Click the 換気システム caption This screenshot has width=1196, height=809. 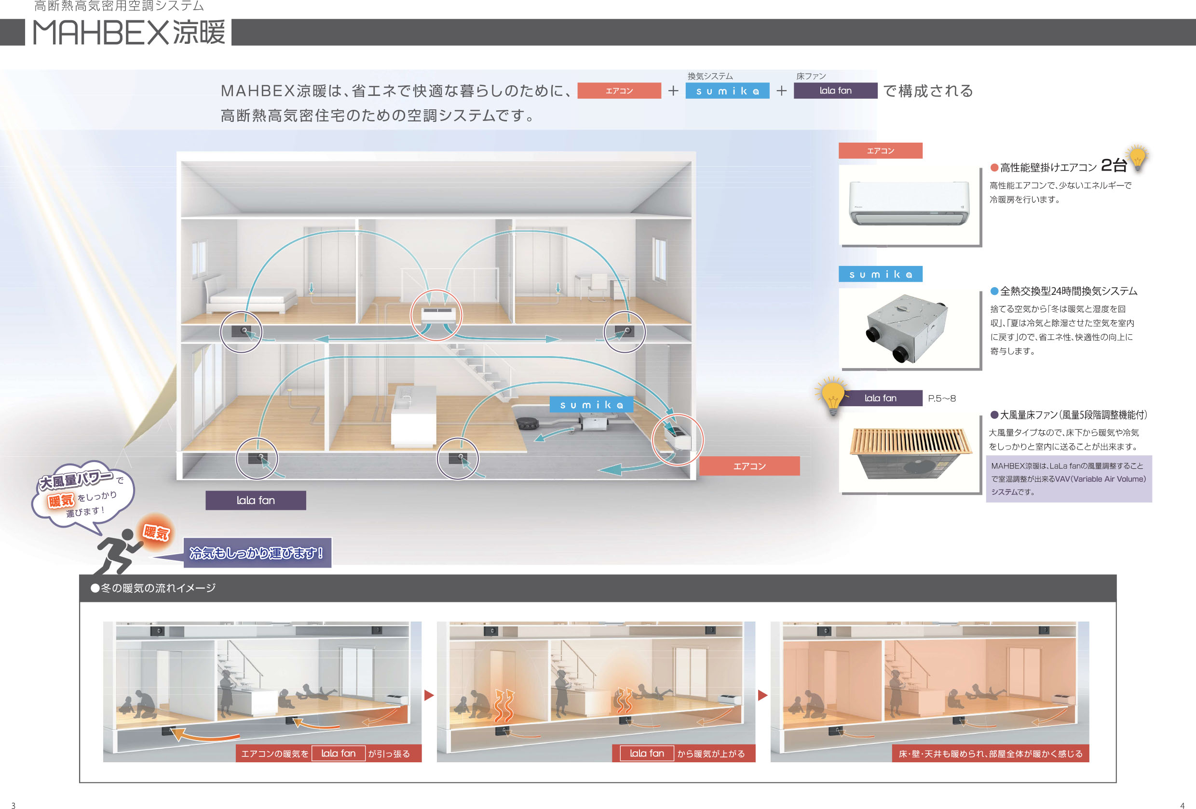(x=710, y=76)
